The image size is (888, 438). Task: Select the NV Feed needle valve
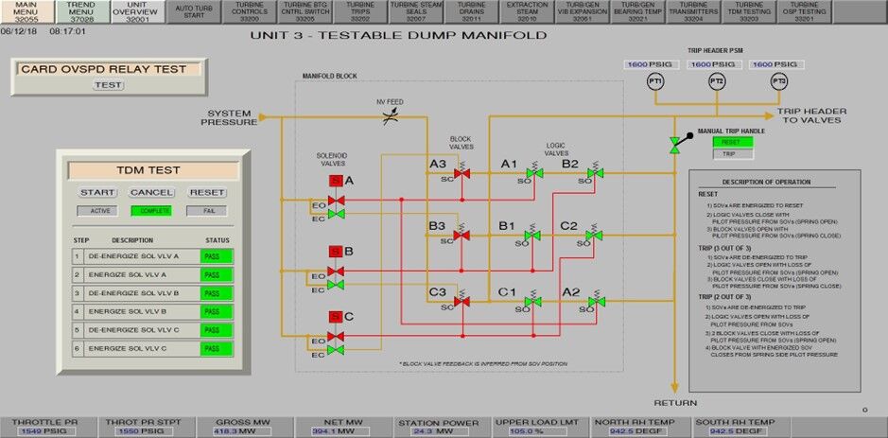click(387, 117)
